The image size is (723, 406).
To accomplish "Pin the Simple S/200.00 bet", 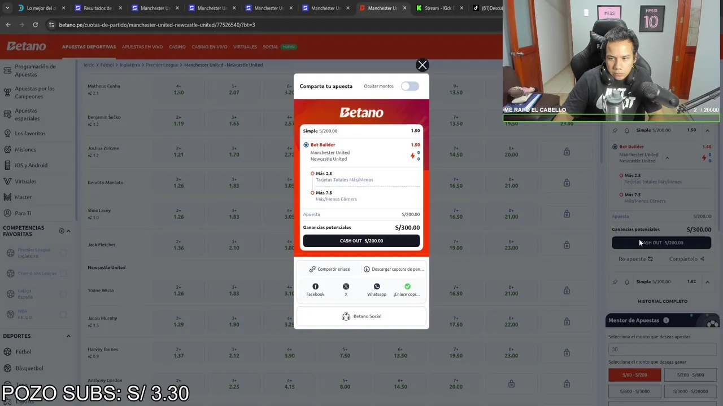I will pos(615,130).
